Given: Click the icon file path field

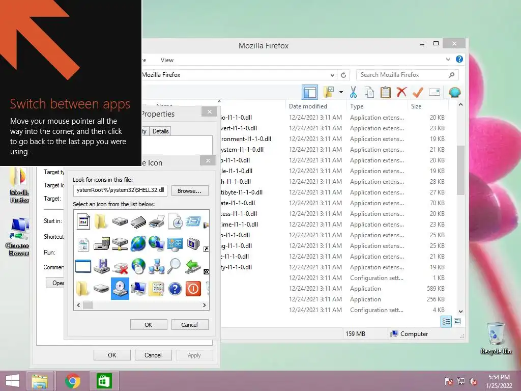Looking at the screenshot, I should [120, 190].
